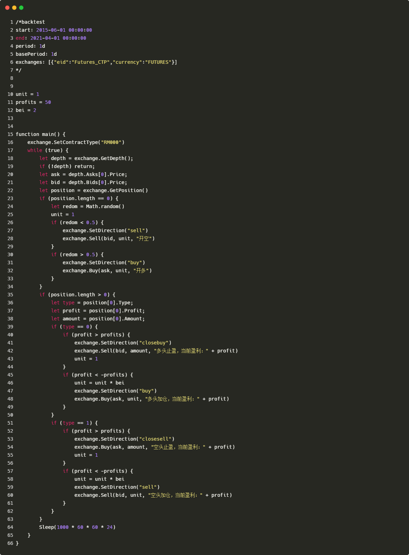Image resolution: width=409 pixels, height=555 pixels.
Task: Click the red close window dot
Action: pyautogui.click(x=7, y=8)
